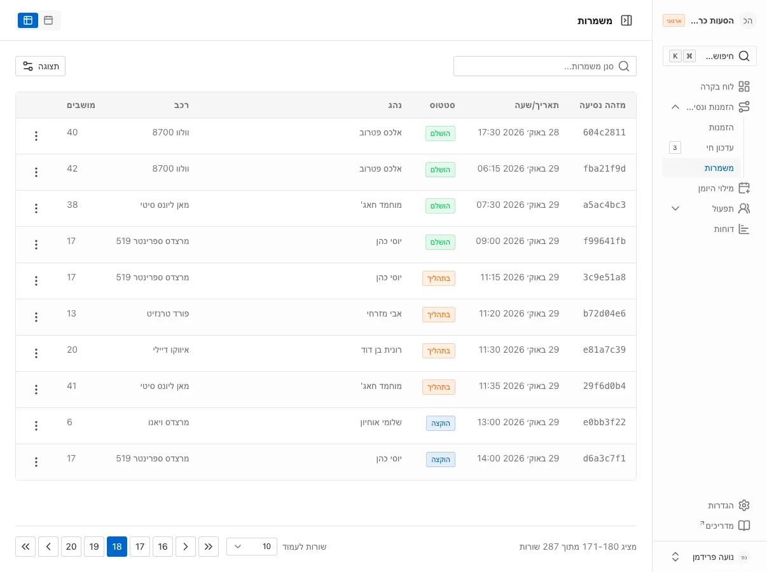Select current page 18 button
Viewport: 767px width, 572px height.
click(117, 547)
